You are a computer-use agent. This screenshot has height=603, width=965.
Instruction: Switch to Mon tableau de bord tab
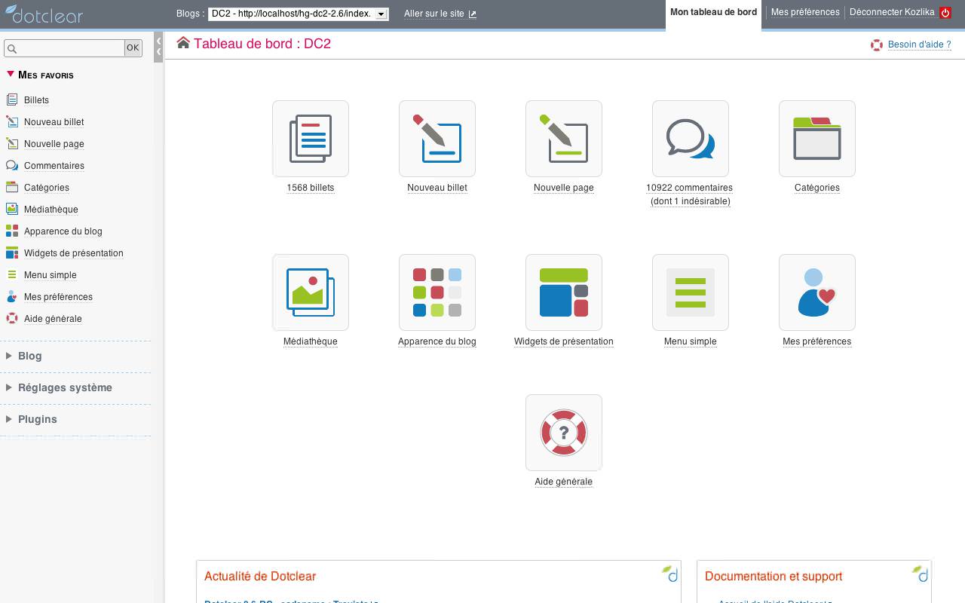[x=713, y=12]
